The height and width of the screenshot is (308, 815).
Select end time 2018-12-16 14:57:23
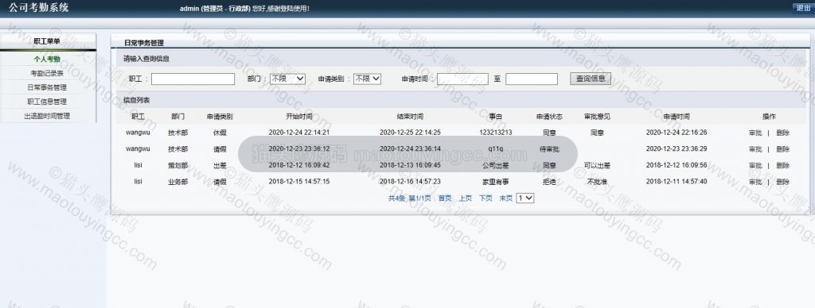[x=410, y=182]
